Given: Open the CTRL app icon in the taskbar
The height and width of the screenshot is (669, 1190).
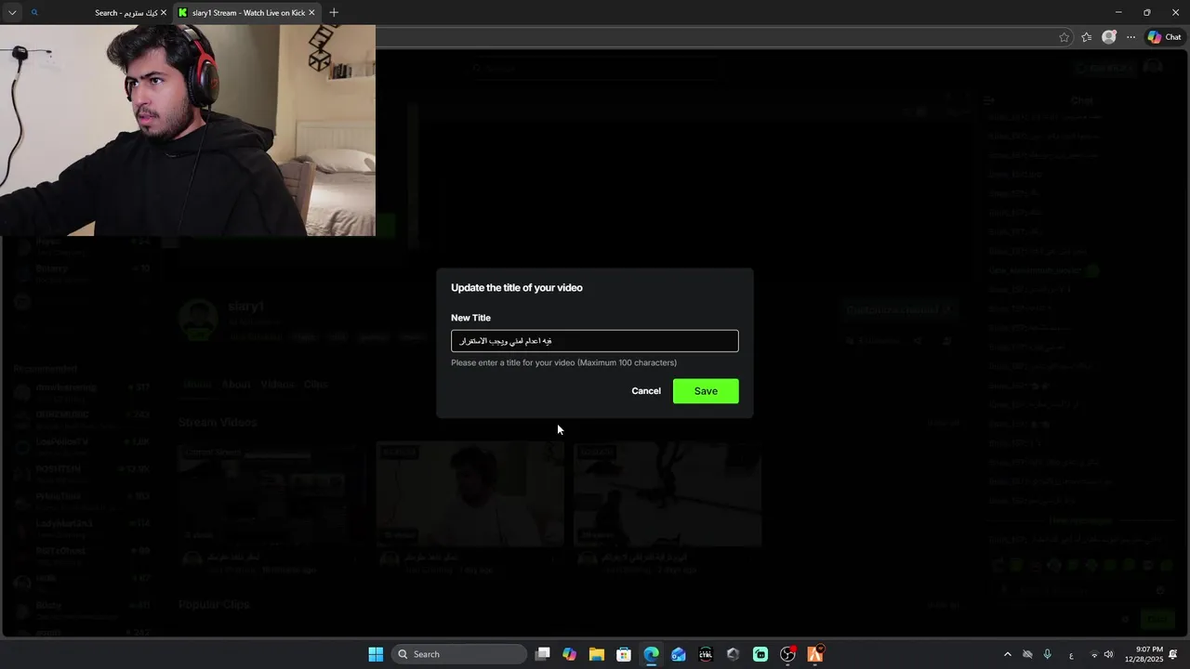Looking at the screenshot, I should [706, 654].
